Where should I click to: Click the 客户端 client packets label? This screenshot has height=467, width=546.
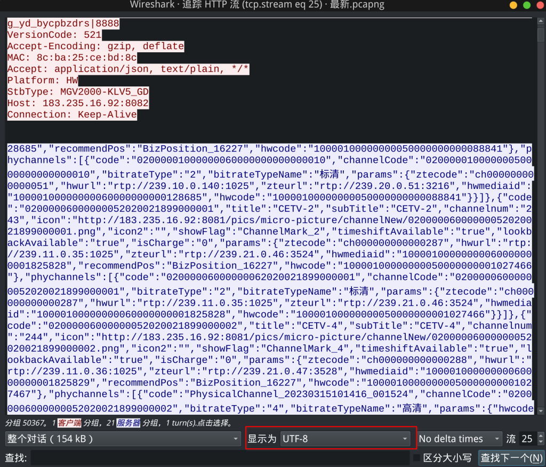[x=69, y=423]
